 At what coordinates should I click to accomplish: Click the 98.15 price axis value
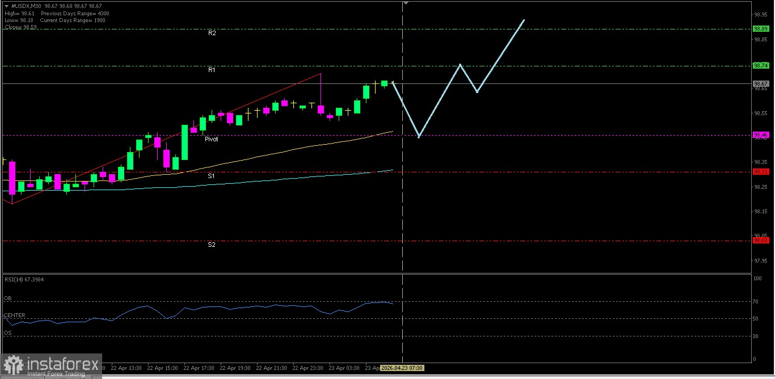click(x=761, y=212)
